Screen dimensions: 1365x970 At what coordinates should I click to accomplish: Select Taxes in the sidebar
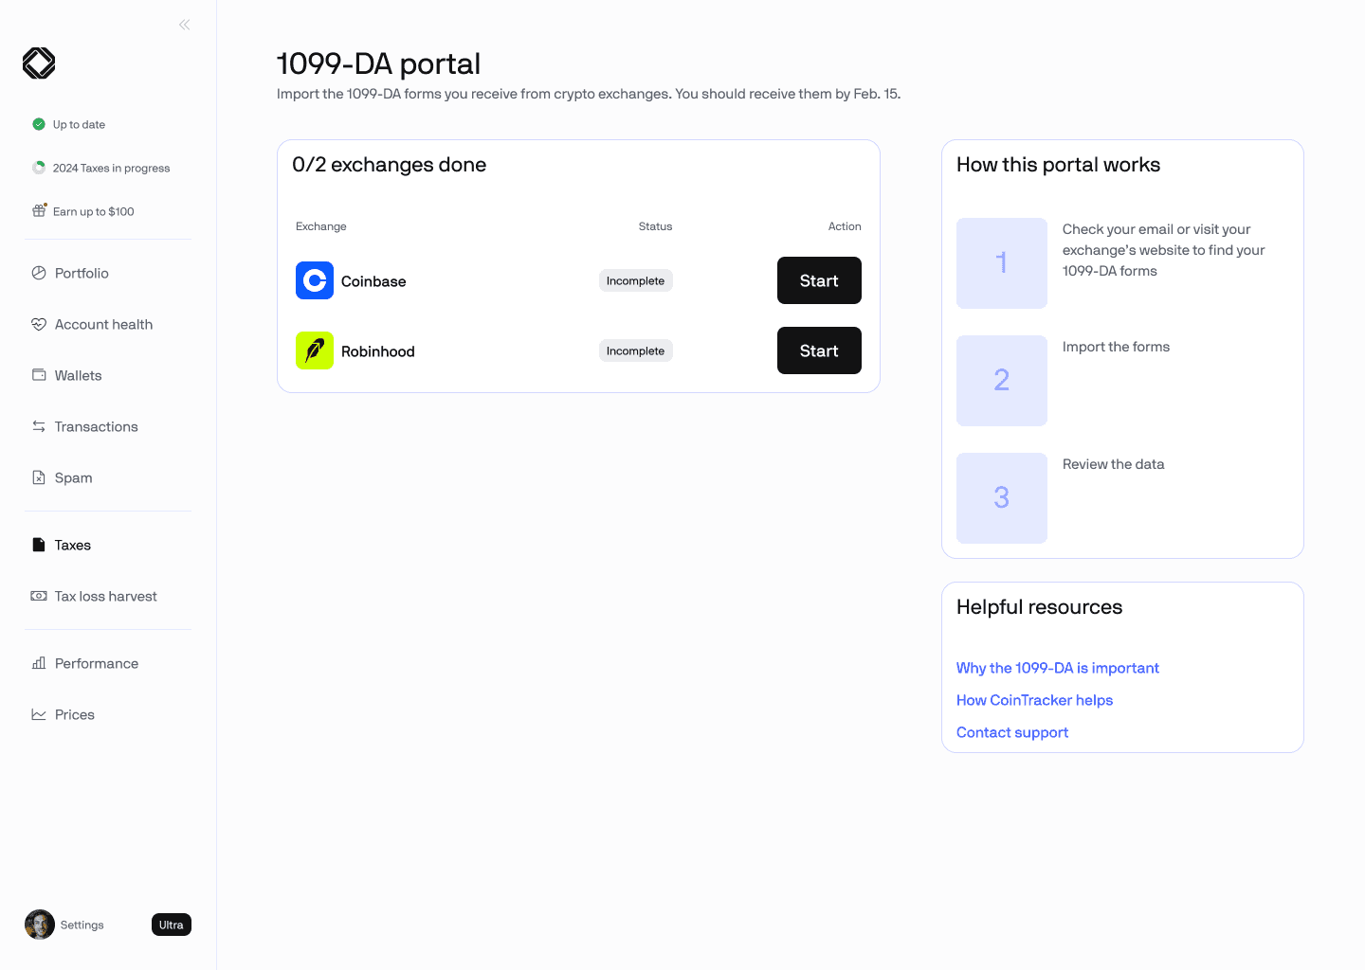click(x=63, y=545)
